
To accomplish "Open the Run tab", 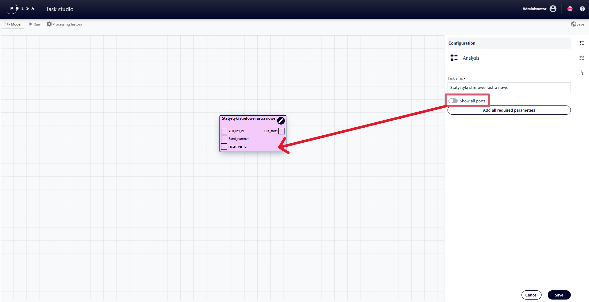I will click(x=35, y=24).
